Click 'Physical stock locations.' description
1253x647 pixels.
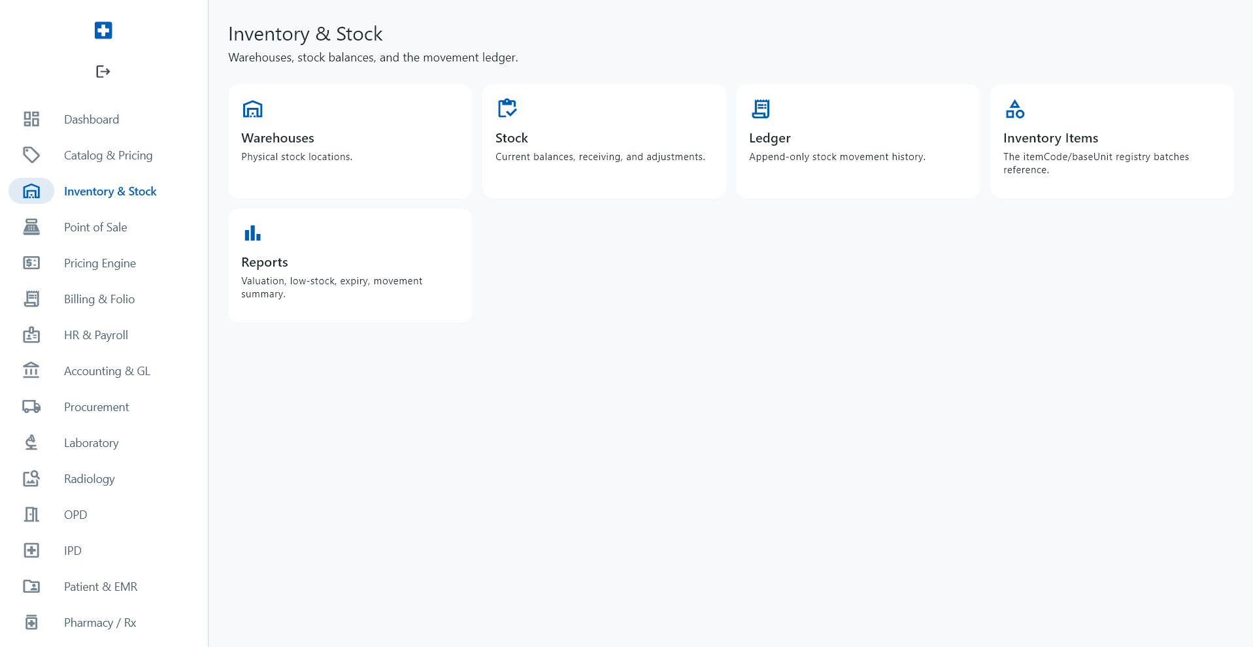pyautogui.click(x=297, y=157)
